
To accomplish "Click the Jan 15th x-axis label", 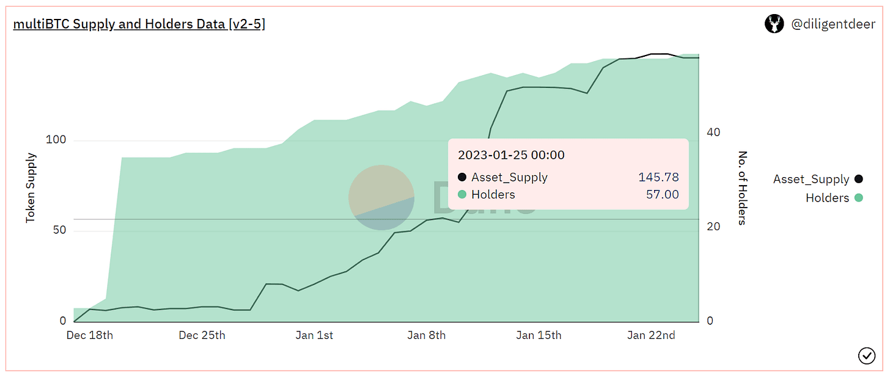I will [x=539, y=335].
